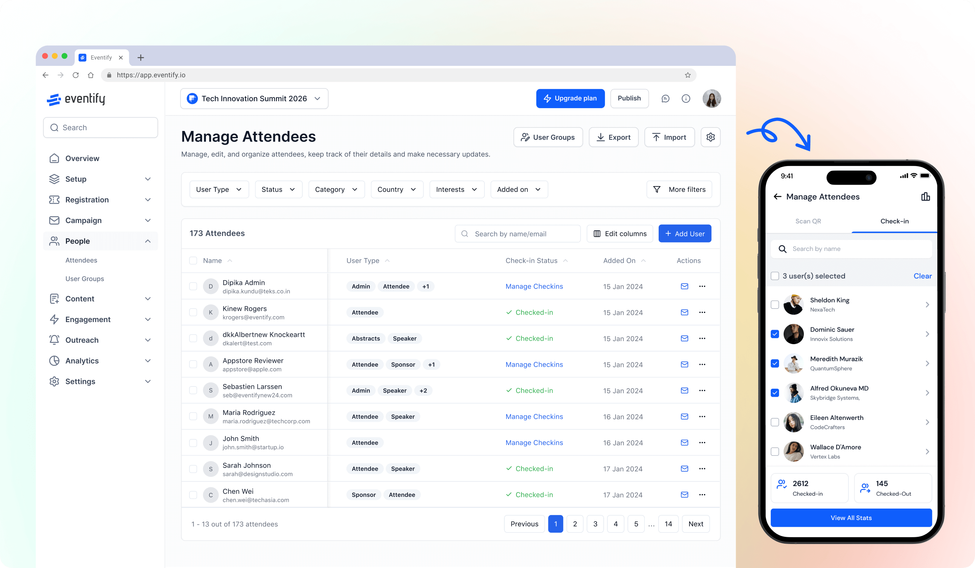This screenshot has width=975, height=568.
Task: Click Manage Checkins link for John Smith
Action: coord(534,443)
